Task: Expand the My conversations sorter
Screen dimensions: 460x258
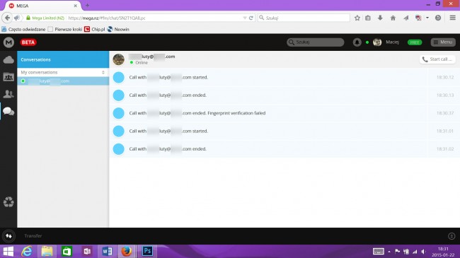Action: tap(103, 72)
